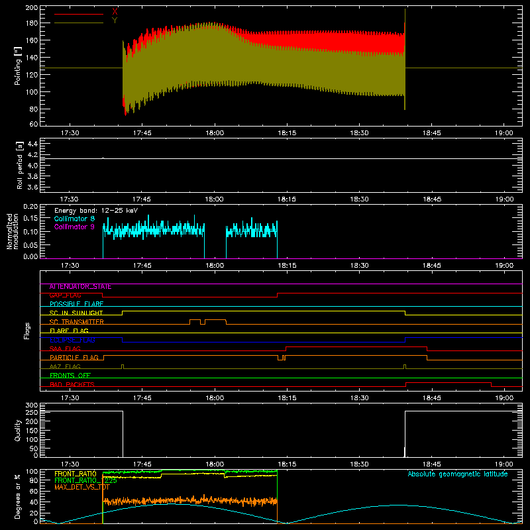Screen dimensions: 530x530
Task: Select the BAD_PACKETS flag label
Action: 72,385
